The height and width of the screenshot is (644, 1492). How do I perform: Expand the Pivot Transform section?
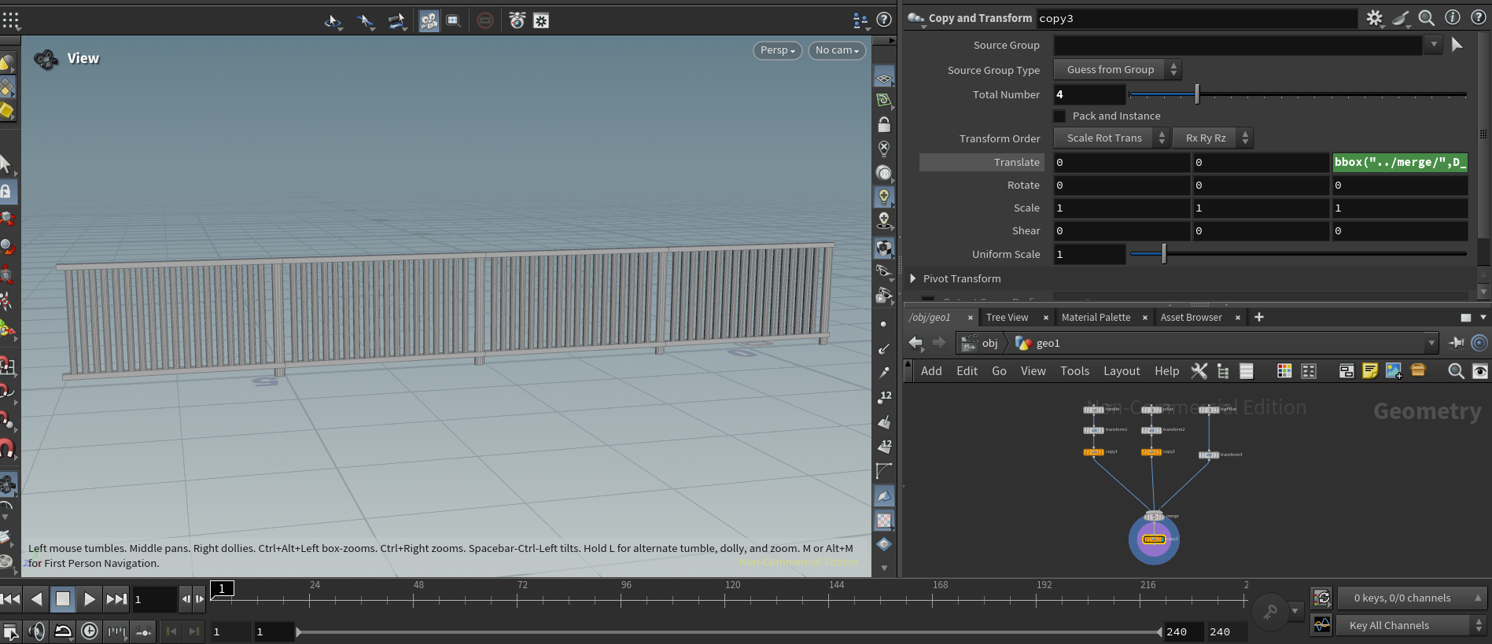(x=913, y=278)
